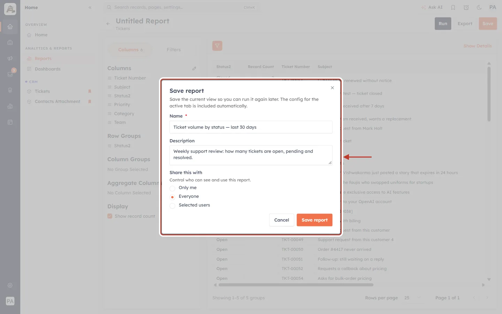Select the Only me sharing option

pos(172,188)
